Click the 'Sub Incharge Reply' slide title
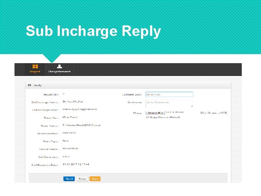 coord(94,31)
